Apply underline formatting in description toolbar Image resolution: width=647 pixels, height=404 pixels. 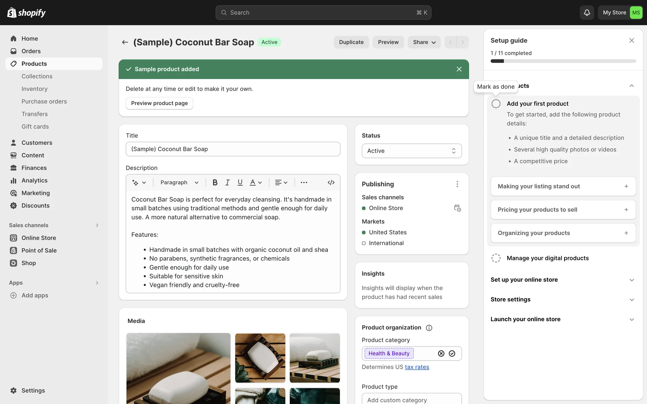(240, 182)
